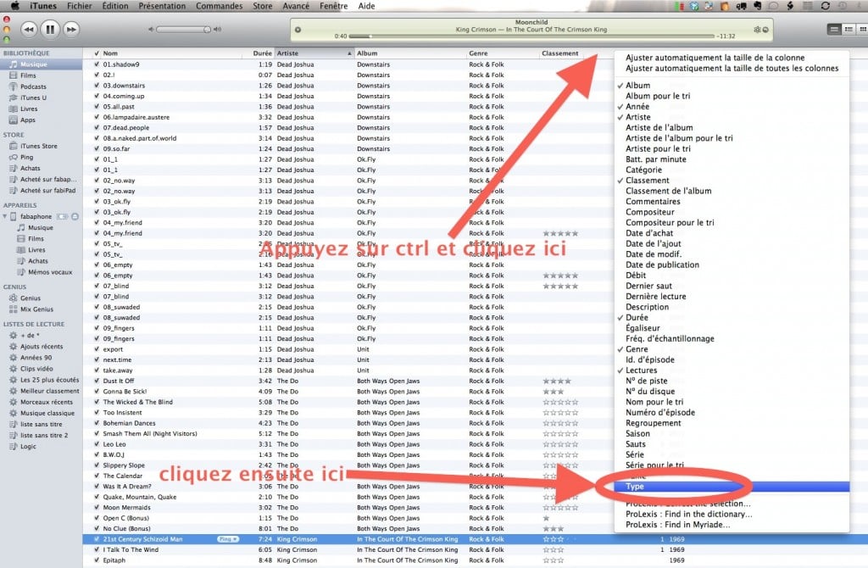
Task: Open Ping in the sidebar
Action: (26, 157)
